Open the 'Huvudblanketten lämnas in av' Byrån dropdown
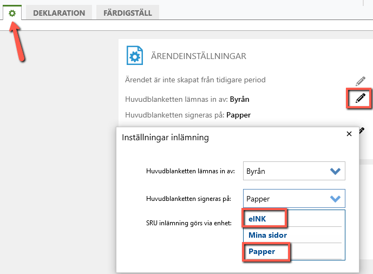 coord(294,171)
